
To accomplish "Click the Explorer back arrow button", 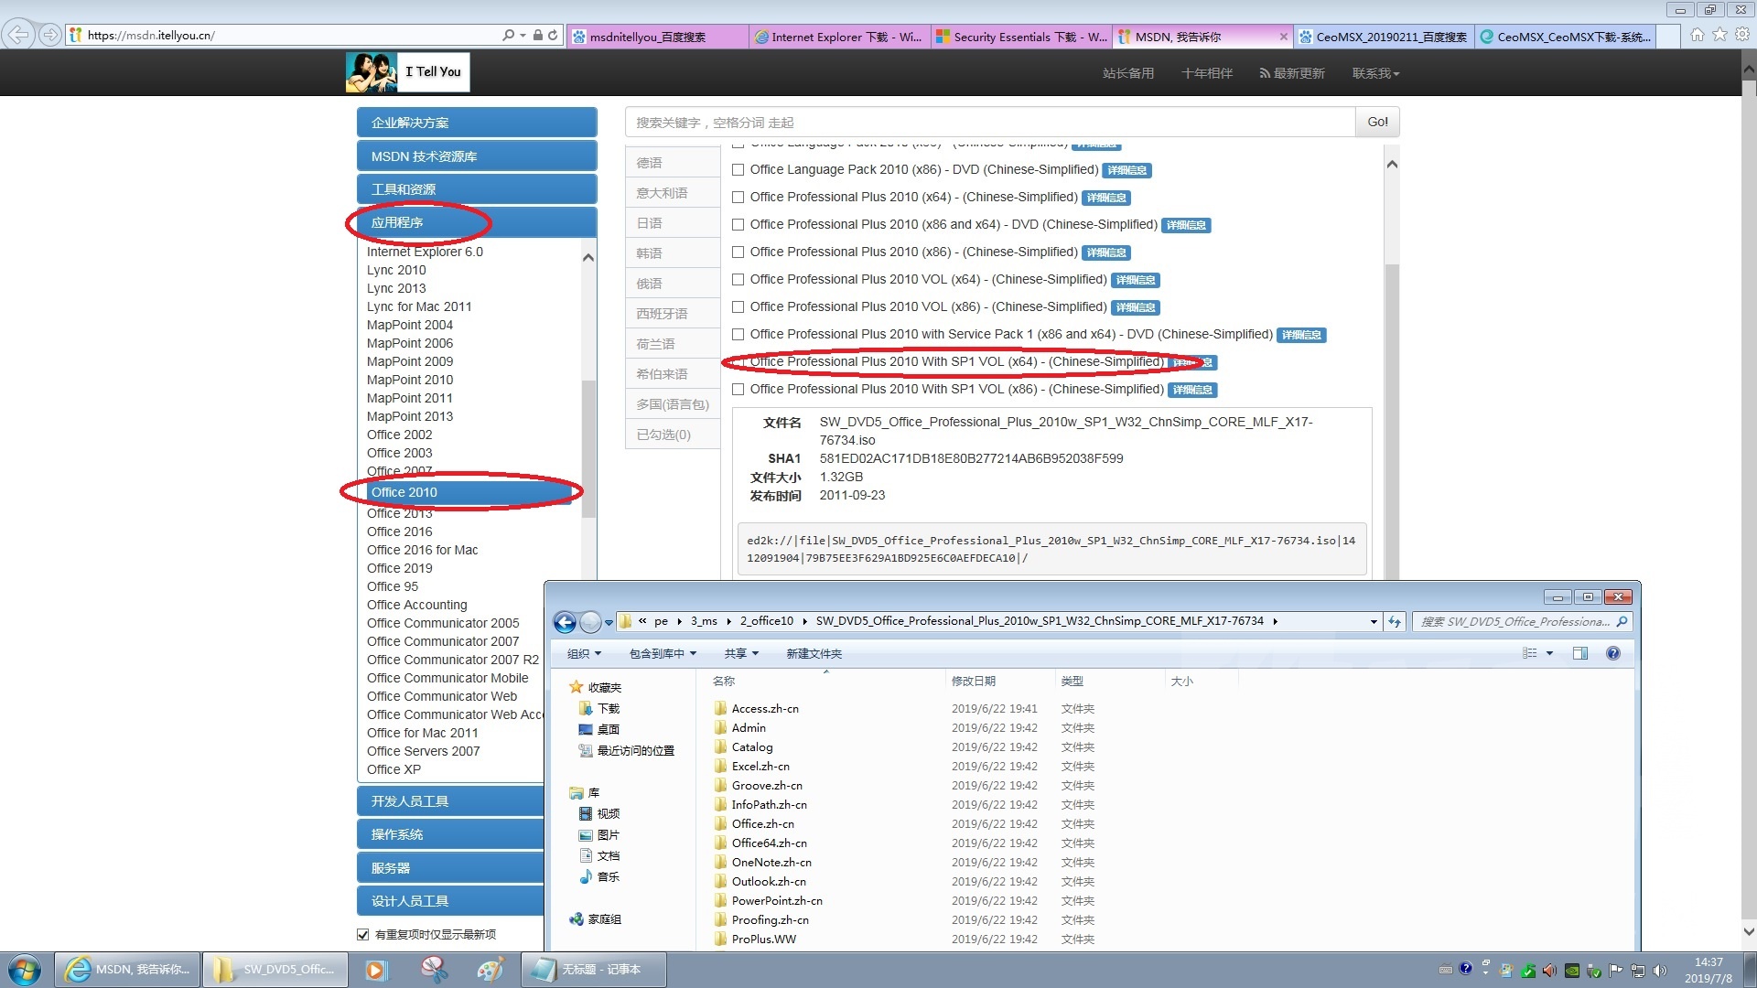I will tap(565, 622).
